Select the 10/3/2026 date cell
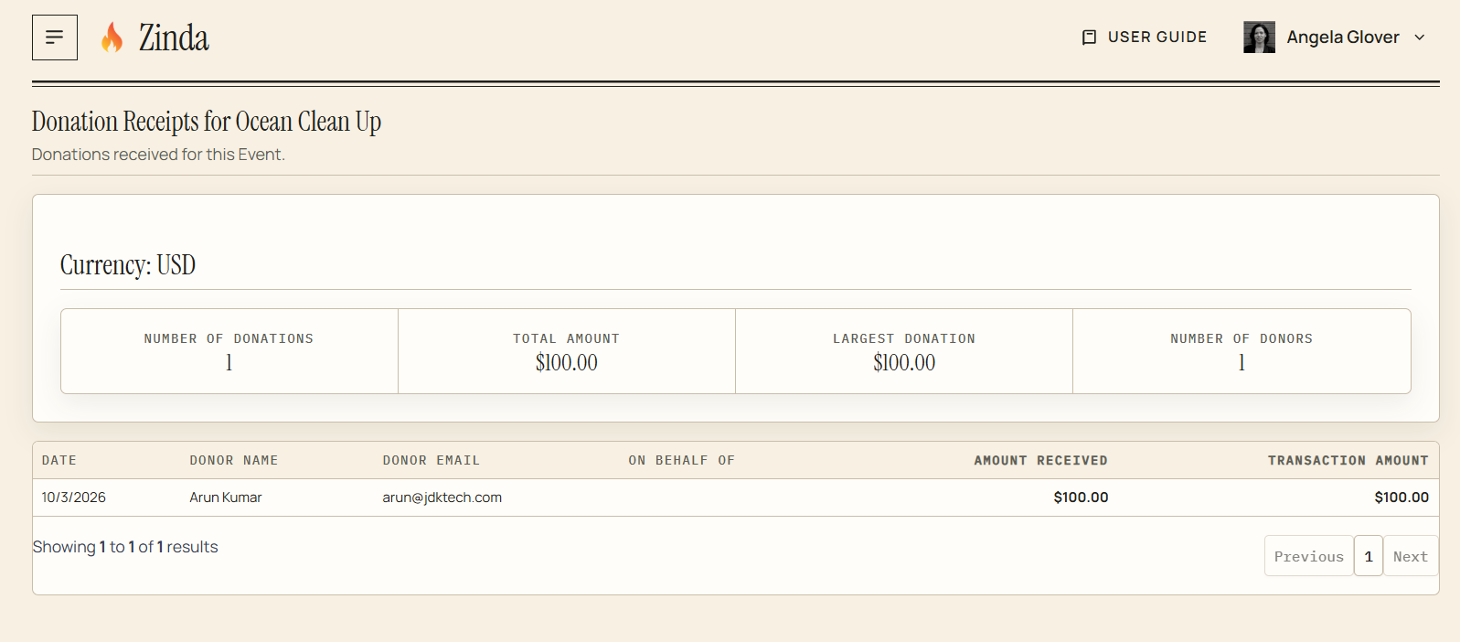Screen dimensions: 1460x642 coord(74,498)
